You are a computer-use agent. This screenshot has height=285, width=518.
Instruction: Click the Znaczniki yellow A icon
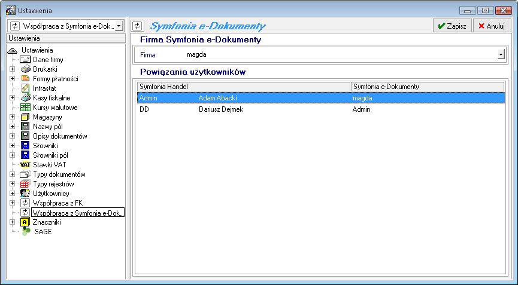click(x=25, y=222)
